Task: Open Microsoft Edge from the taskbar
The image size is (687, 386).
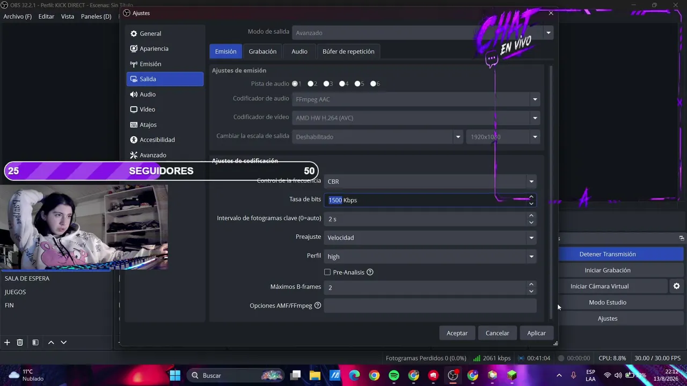Action: point(354,375)
